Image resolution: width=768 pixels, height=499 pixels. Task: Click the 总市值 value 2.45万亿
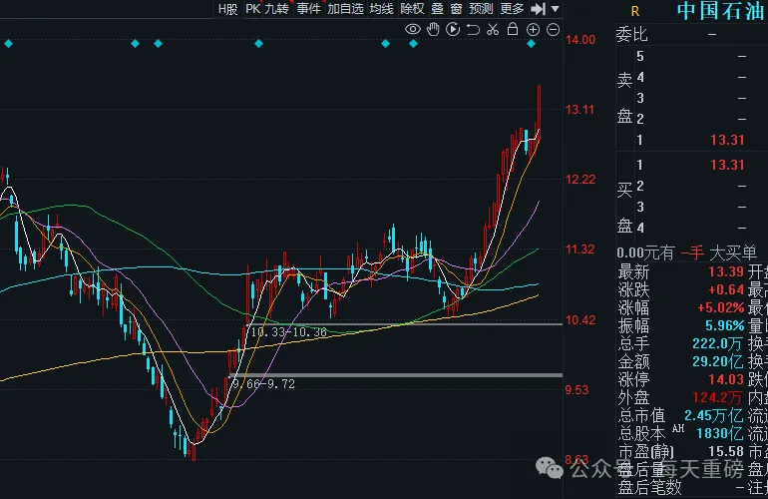713,416
